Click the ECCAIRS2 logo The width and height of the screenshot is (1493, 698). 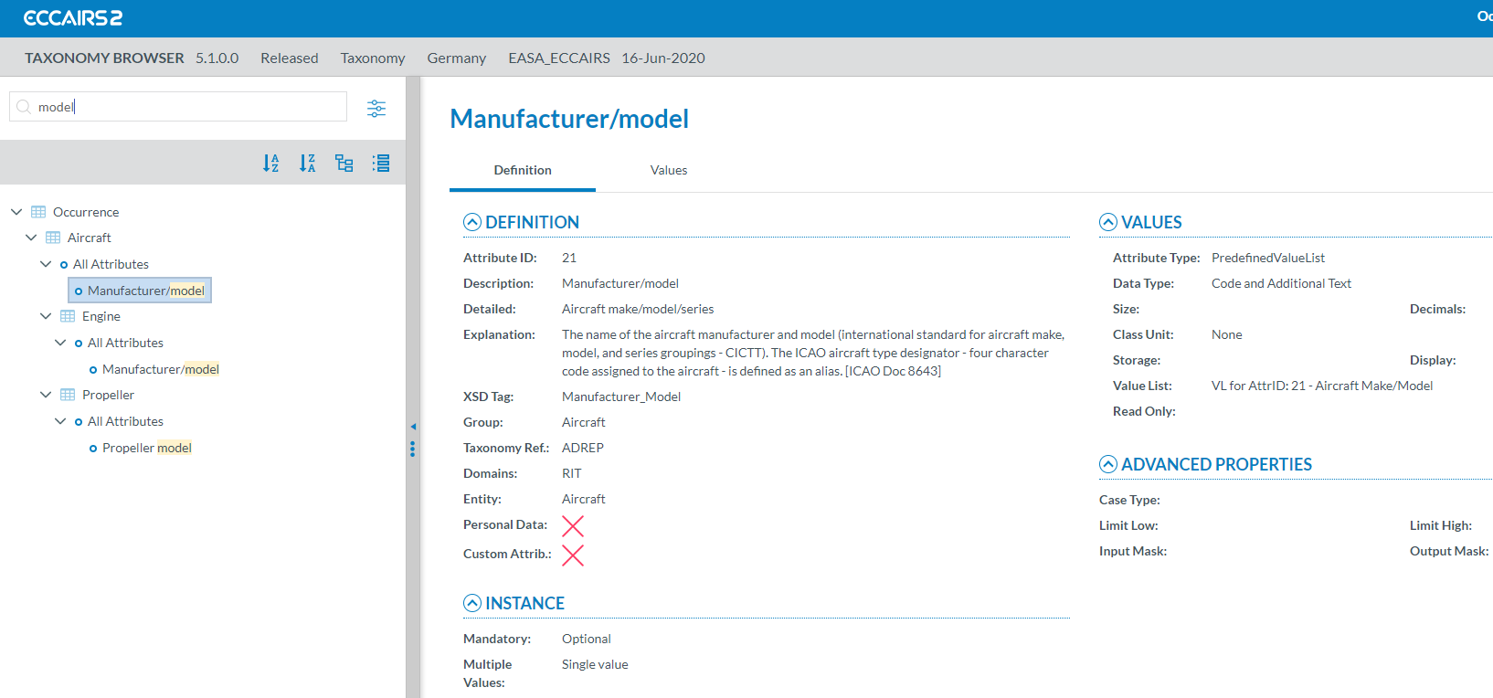tap(73, 18)
